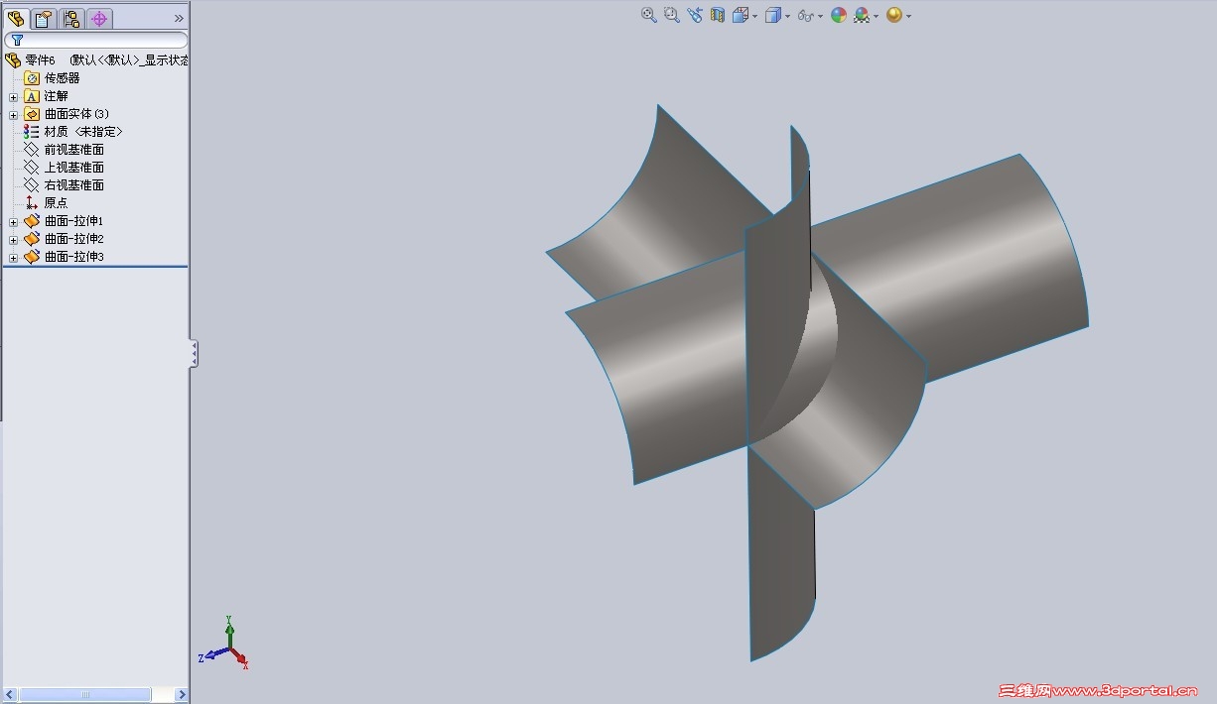Viewport: 1217px width, 704px height.
Task: Click the plane icon of 前视基准面
Action: 32,150
